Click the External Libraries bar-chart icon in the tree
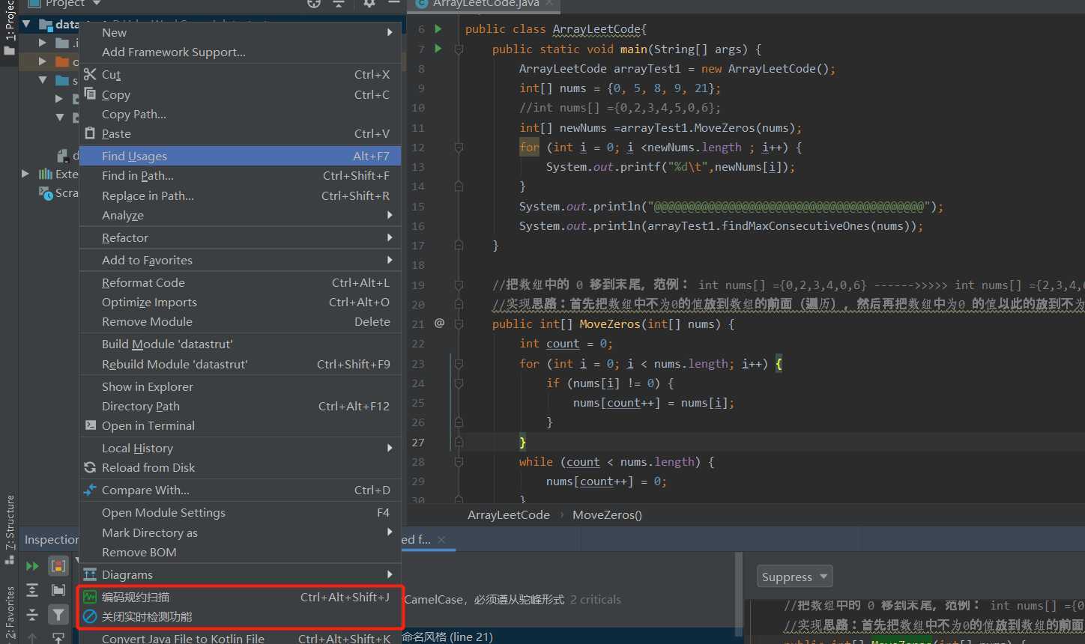1085x644 pixels. pos(46,174)
